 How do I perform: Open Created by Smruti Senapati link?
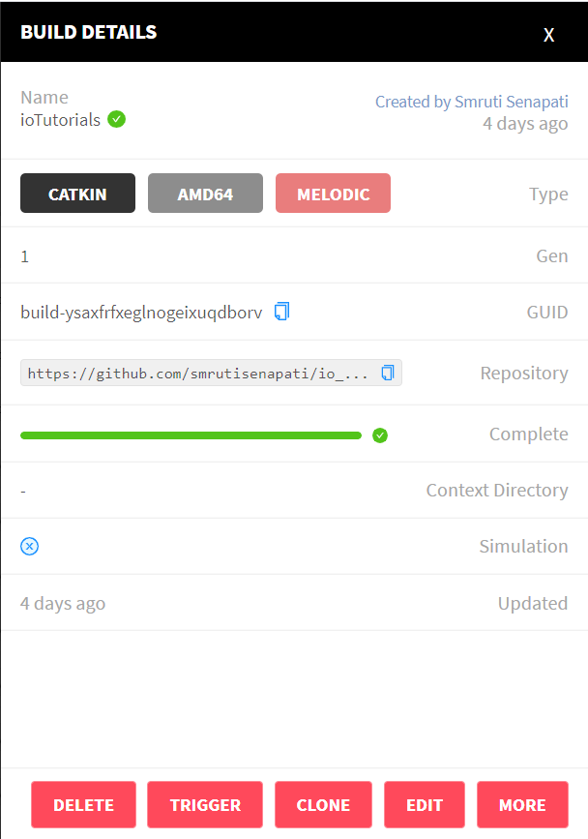point(472,102)
